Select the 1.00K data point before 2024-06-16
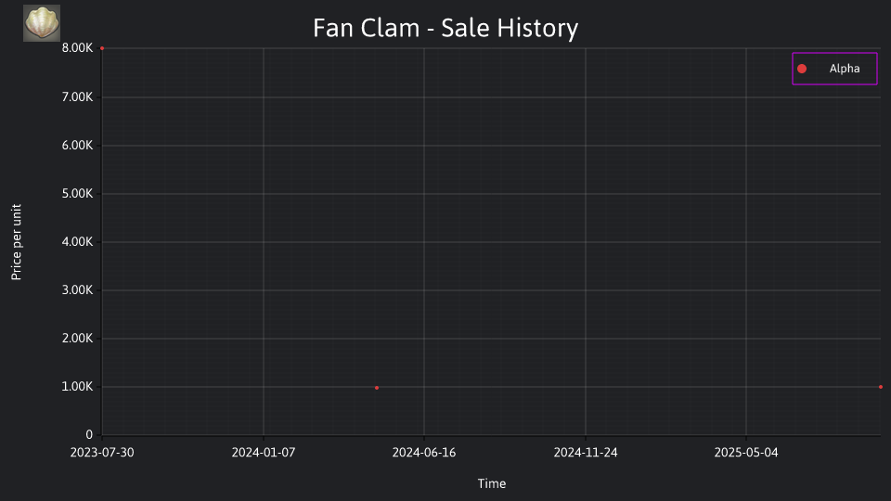The image size is (891, 501). click(x=377, y=388)
